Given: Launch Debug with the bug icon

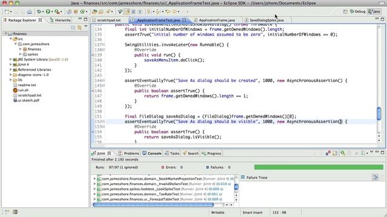Looking at the screenshot, I should 39,11.
